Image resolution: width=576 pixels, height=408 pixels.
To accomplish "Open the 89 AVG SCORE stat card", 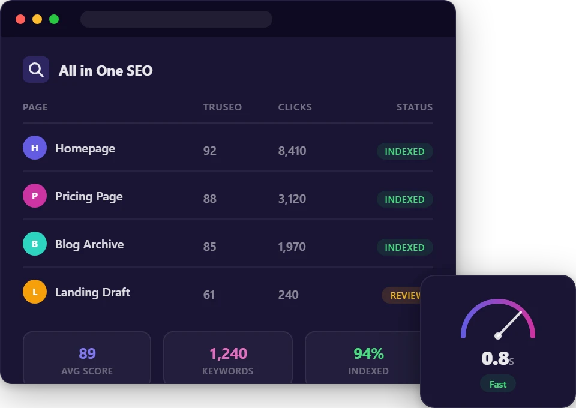I will coord(87,358).
